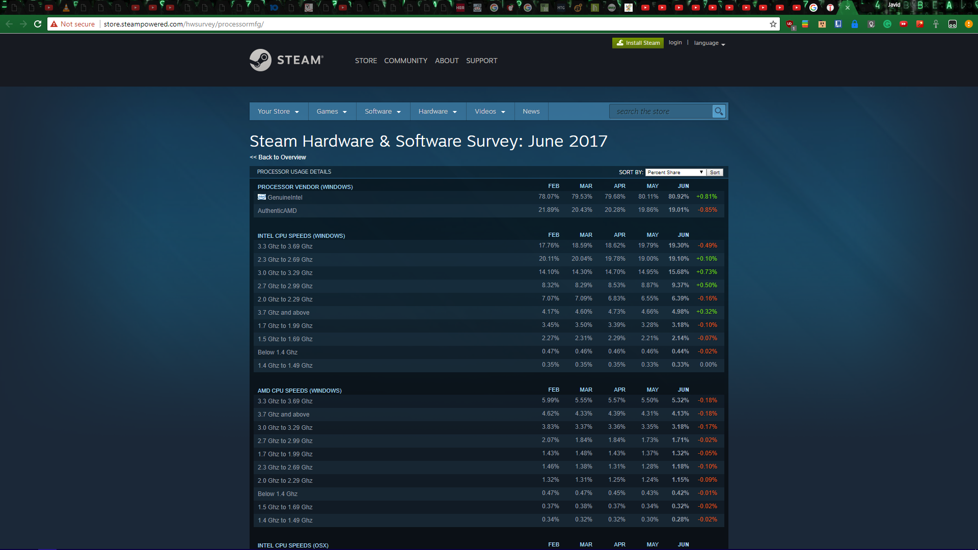Go forward with the browser forward arrow

coord(23,24)
